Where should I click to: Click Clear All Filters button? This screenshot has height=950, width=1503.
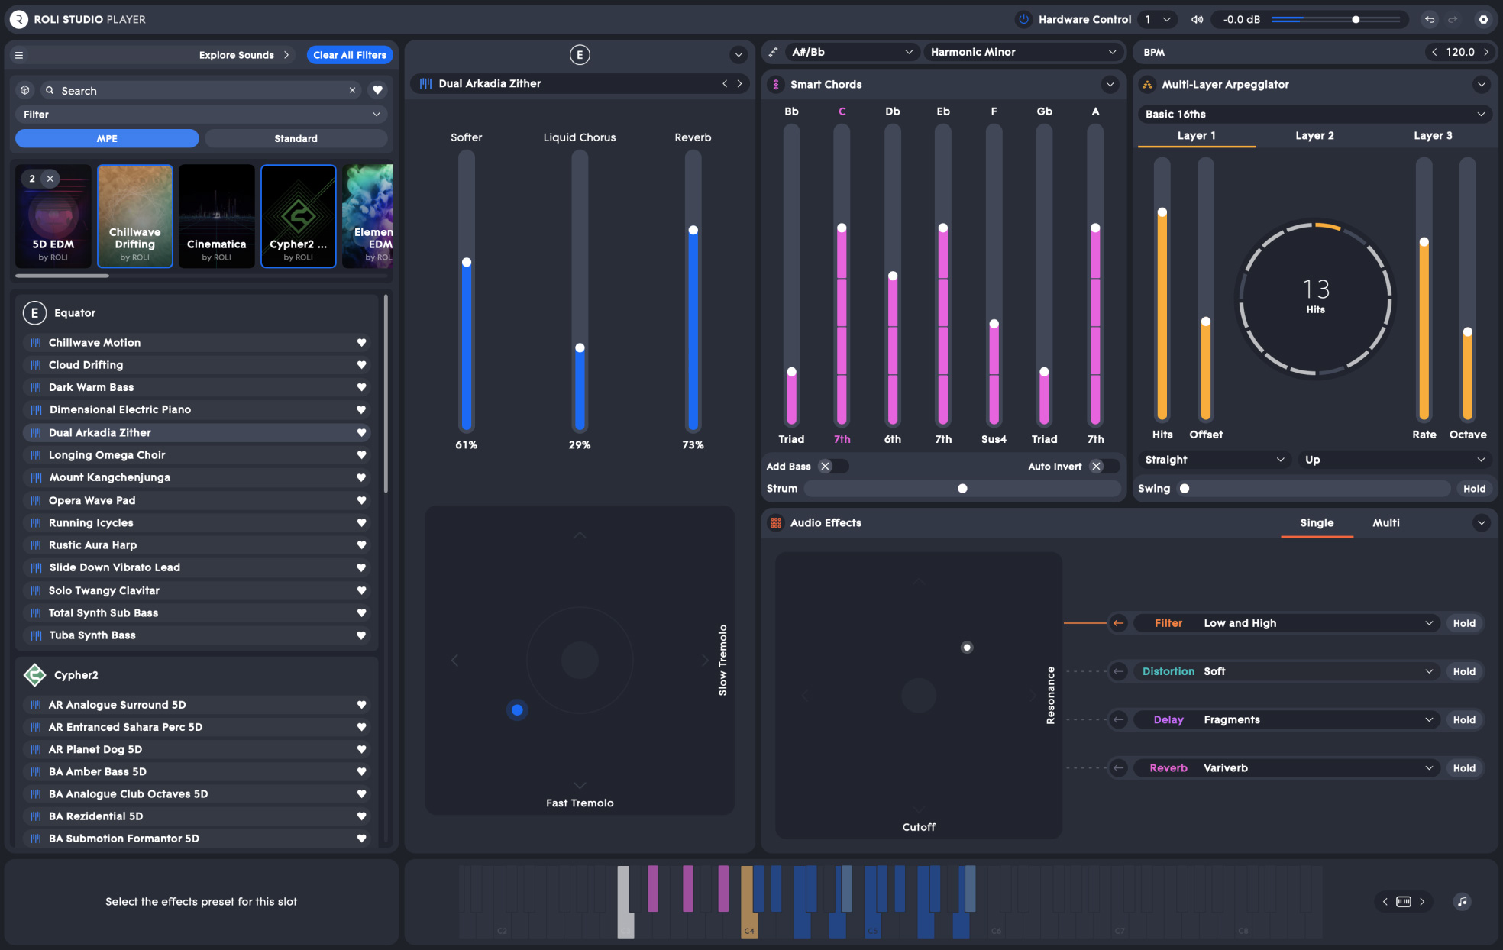click(350, 55)
